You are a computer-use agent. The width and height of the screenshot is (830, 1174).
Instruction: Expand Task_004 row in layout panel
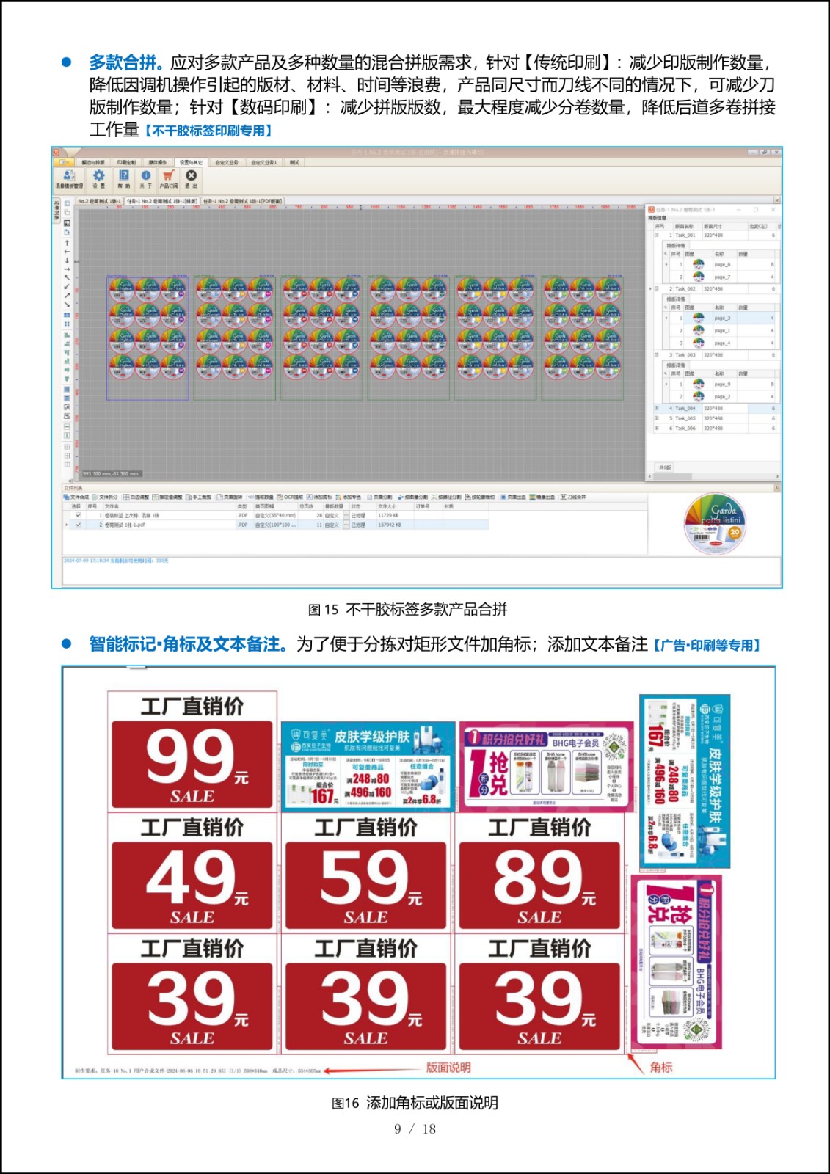(657, 409)
